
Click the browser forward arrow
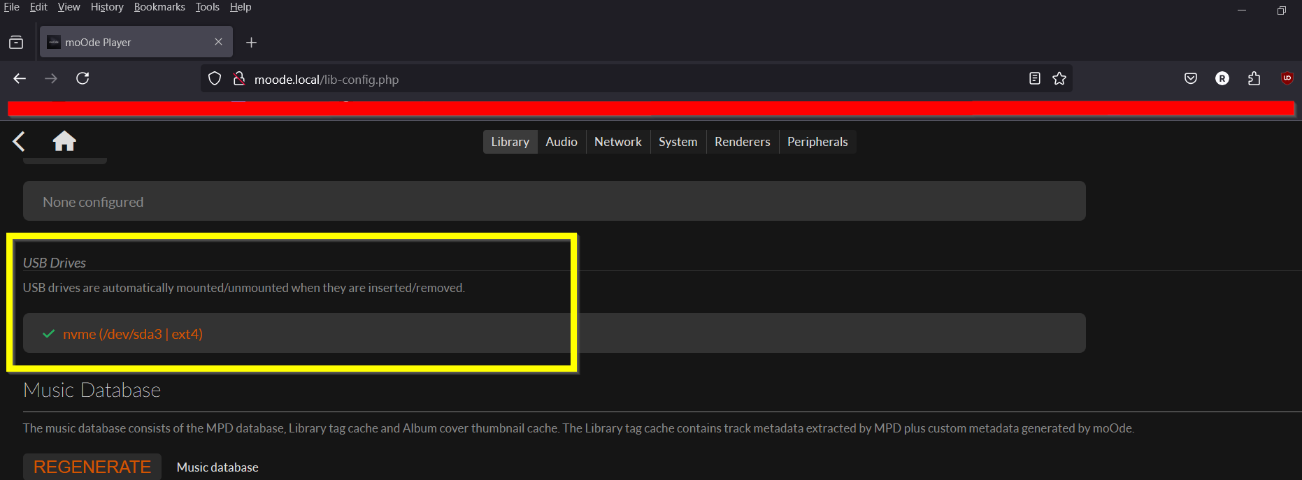51,78
